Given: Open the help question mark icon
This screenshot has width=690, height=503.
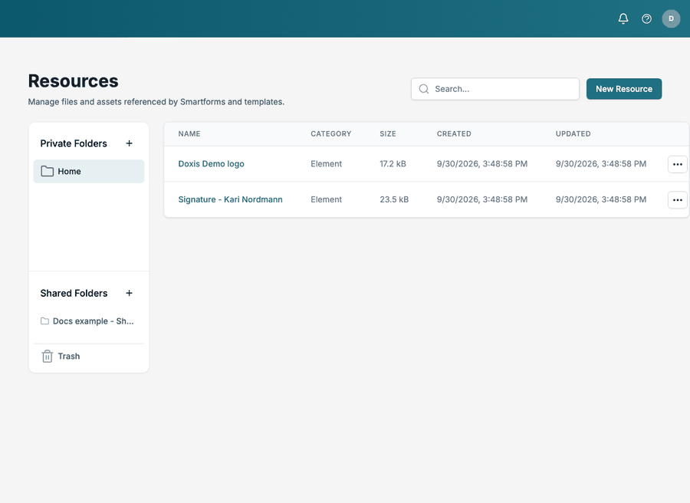Looking at the screenshot, I should (646, 18).
